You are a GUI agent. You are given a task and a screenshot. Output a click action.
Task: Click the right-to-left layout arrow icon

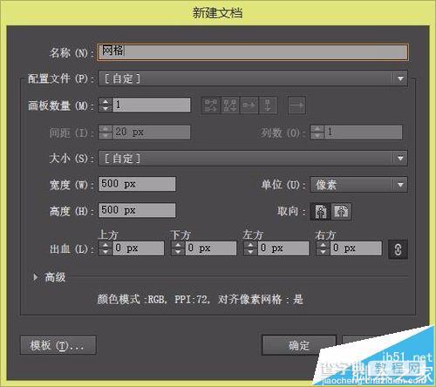tap(296, 105)
